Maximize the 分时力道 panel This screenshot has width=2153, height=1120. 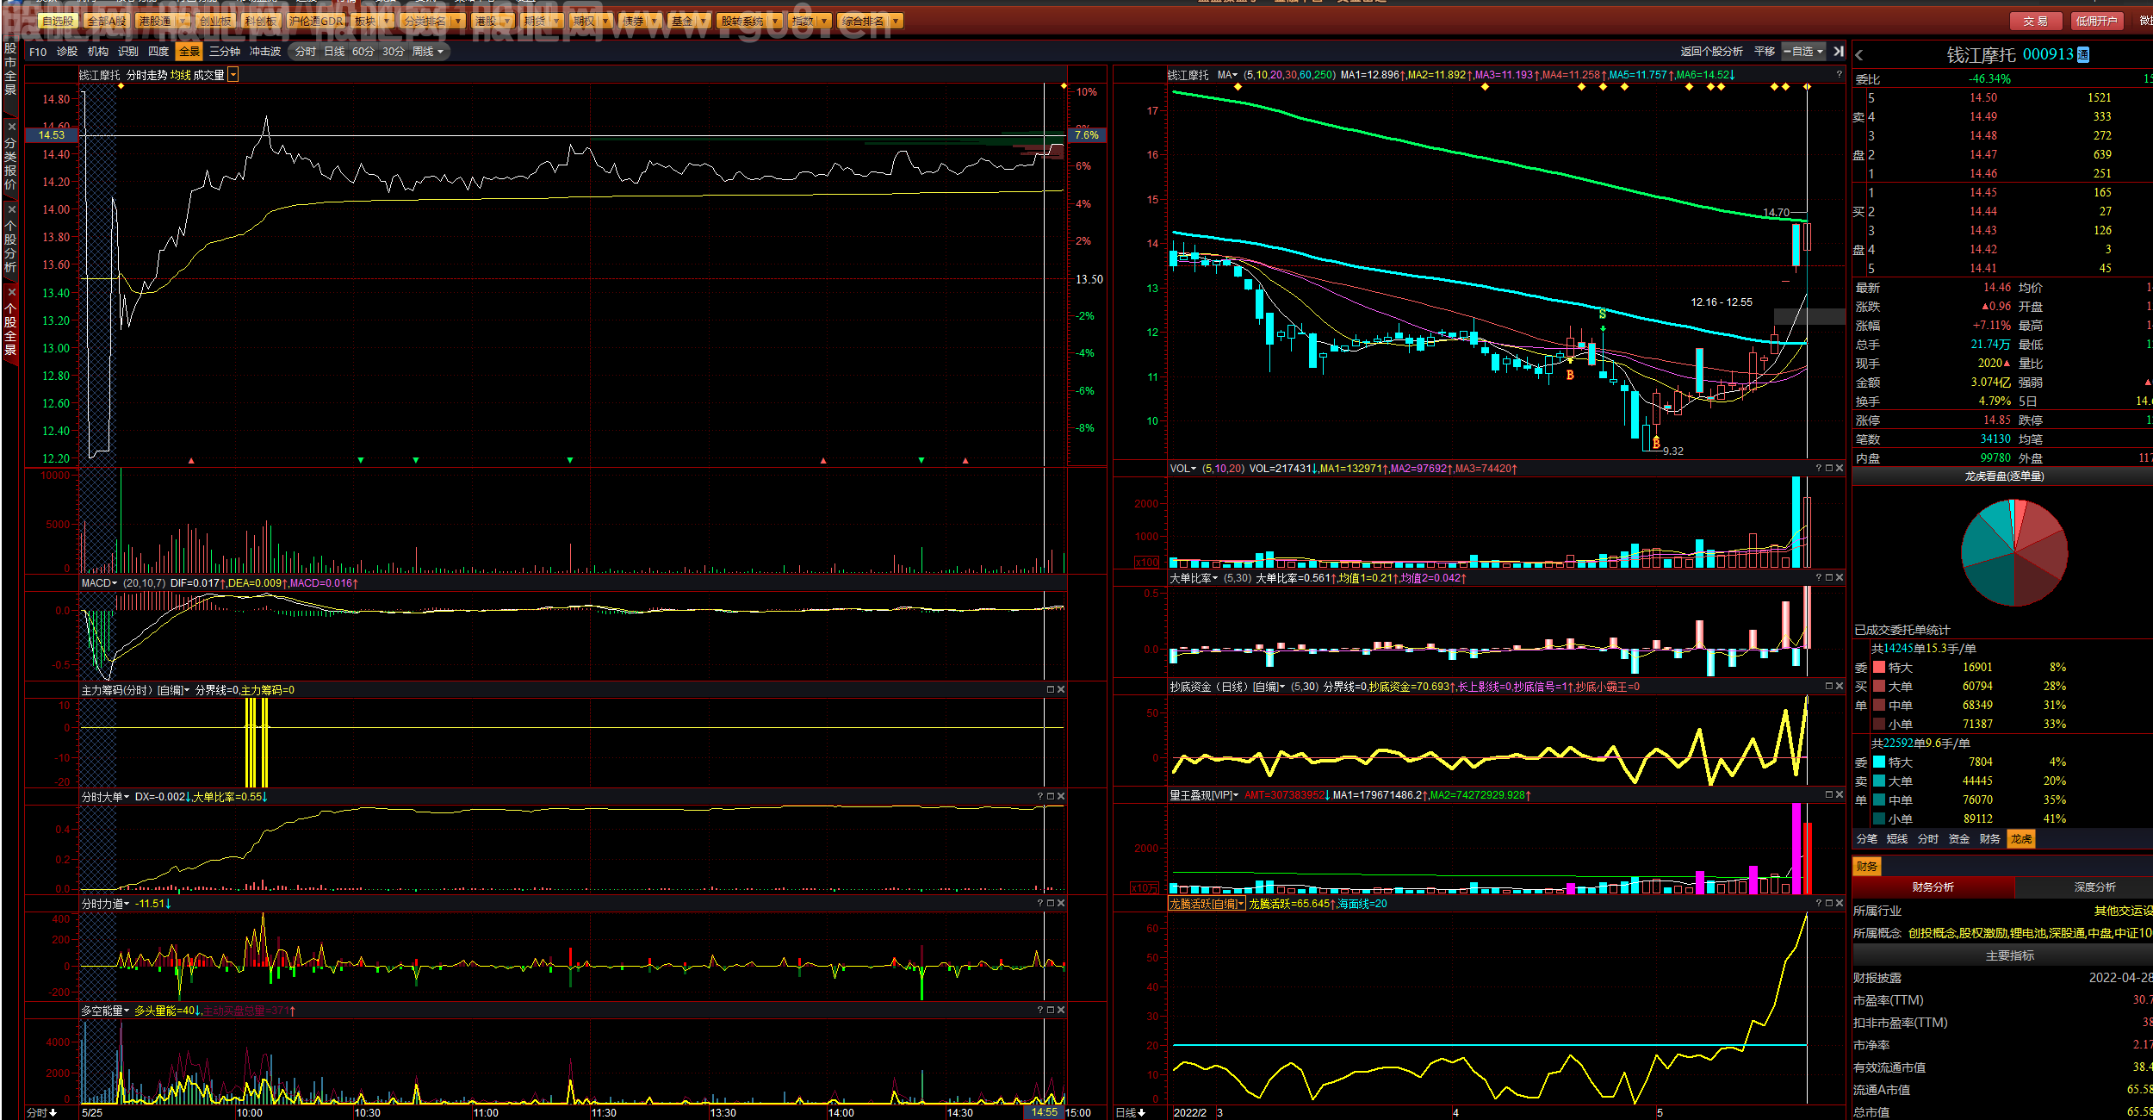point(1051,904)
